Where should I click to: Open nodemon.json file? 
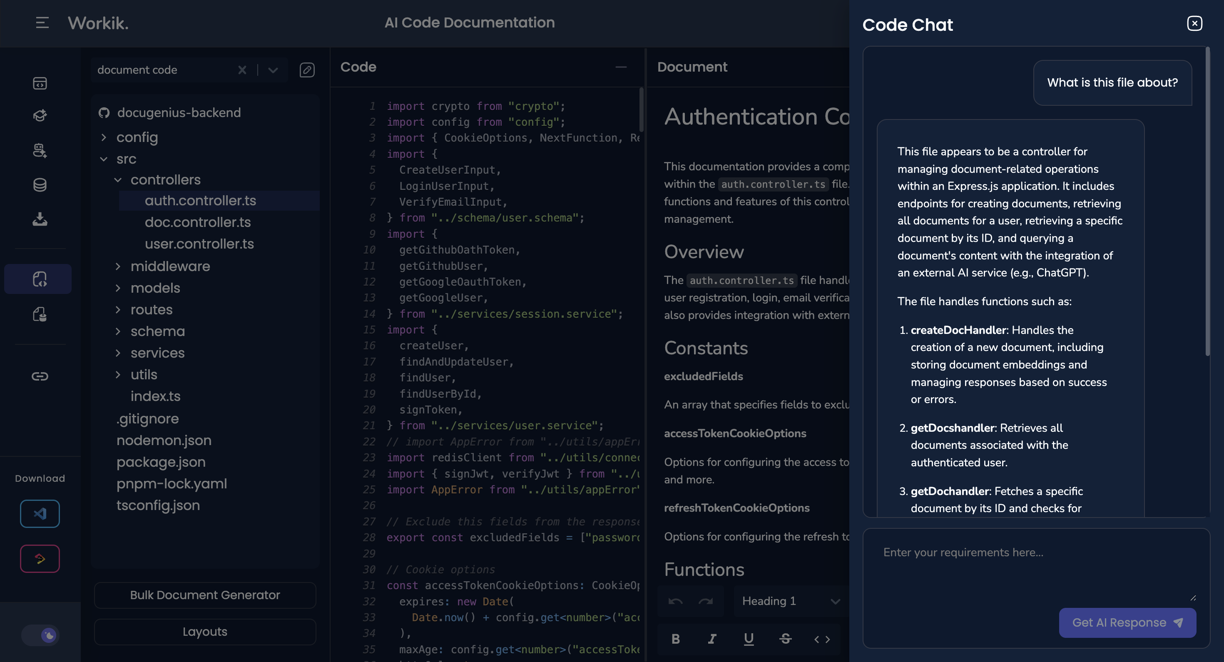[164, 440]
